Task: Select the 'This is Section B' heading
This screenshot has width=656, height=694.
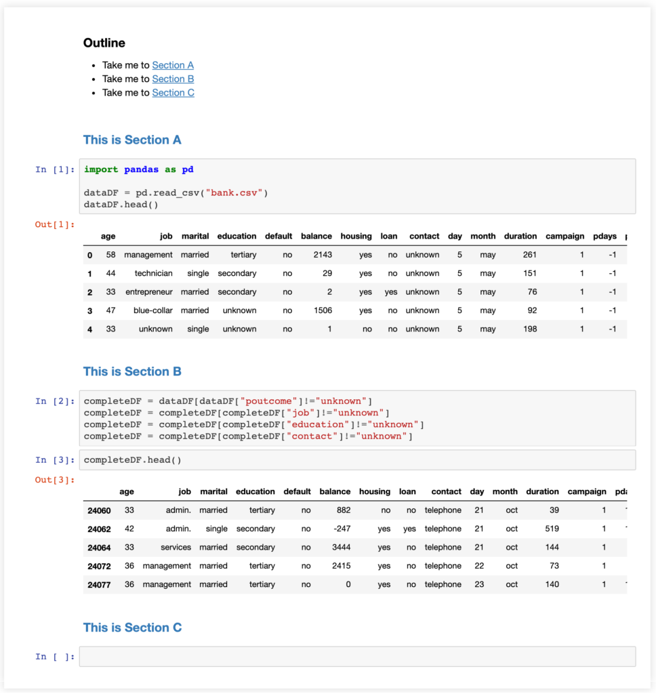Action: [x=131, y=371]
